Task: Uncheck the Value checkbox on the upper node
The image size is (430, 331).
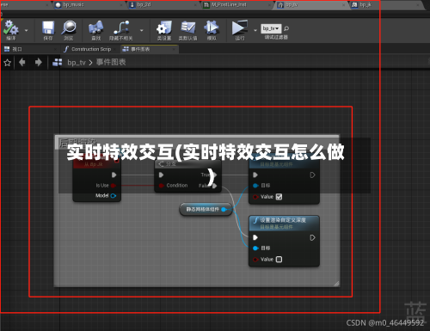Action: tap(279, 197)
